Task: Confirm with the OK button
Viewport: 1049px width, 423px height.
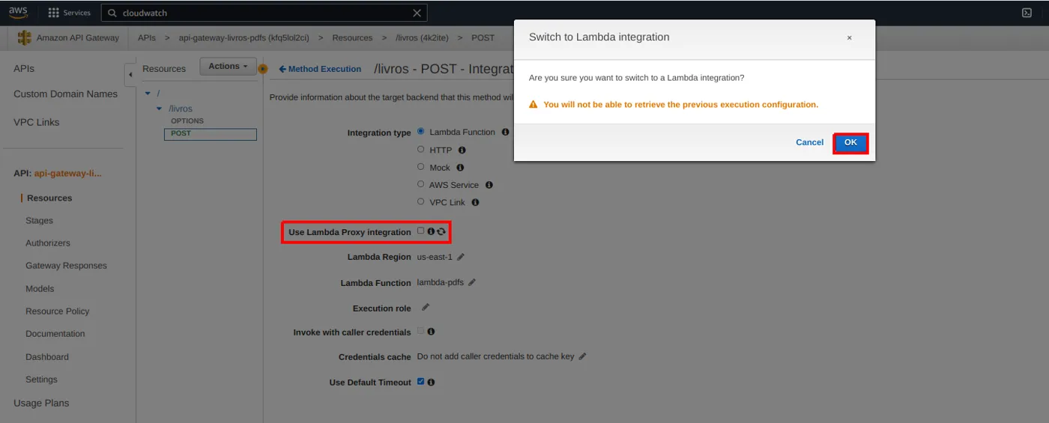Action: click(x=850, y=143)
